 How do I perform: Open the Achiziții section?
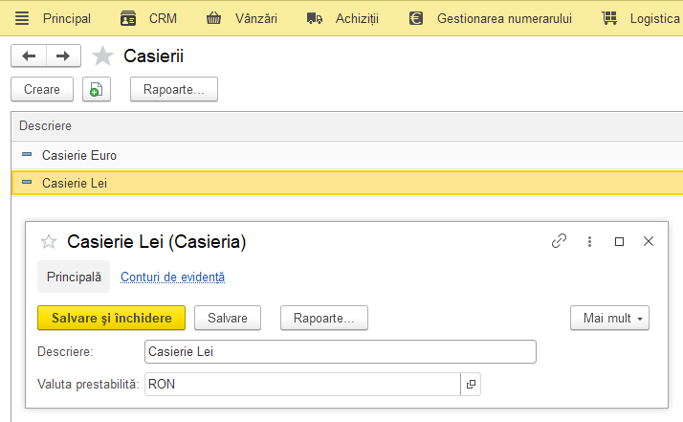tap(357, 18)
